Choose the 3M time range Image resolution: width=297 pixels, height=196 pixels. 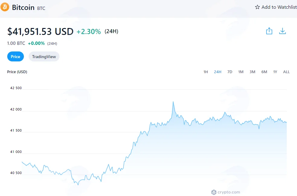pyautogui.click(x=252, y=72)
